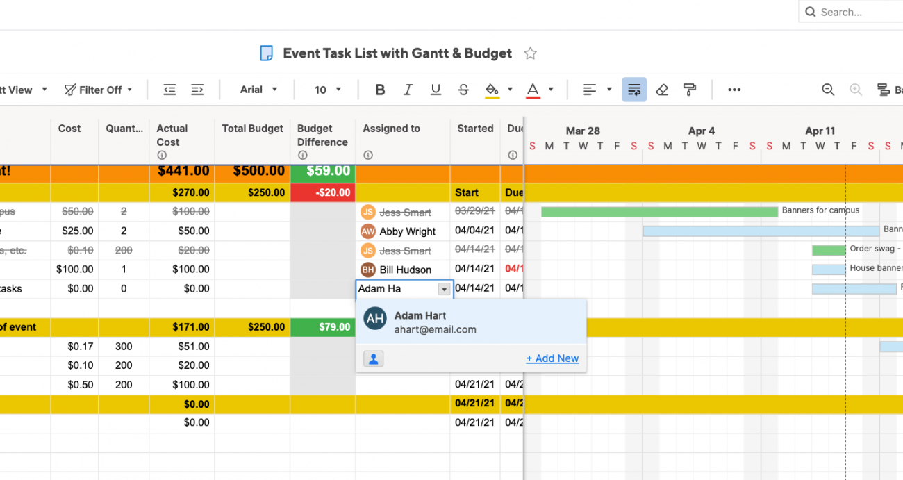Viewport: 903px width, 480px height.
Task: Toggle underline formatting
Action: coord(435,90)
